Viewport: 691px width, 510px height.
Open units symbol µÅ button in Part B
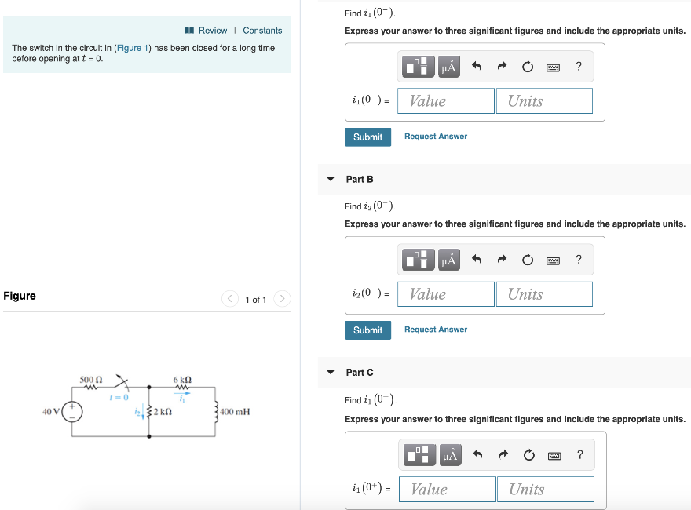pyautogui.click(x=448, y=260)
